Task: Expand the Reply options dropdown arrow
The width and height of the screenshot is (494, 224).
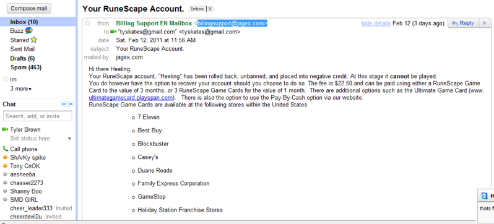Action: [x=485, y=23]
